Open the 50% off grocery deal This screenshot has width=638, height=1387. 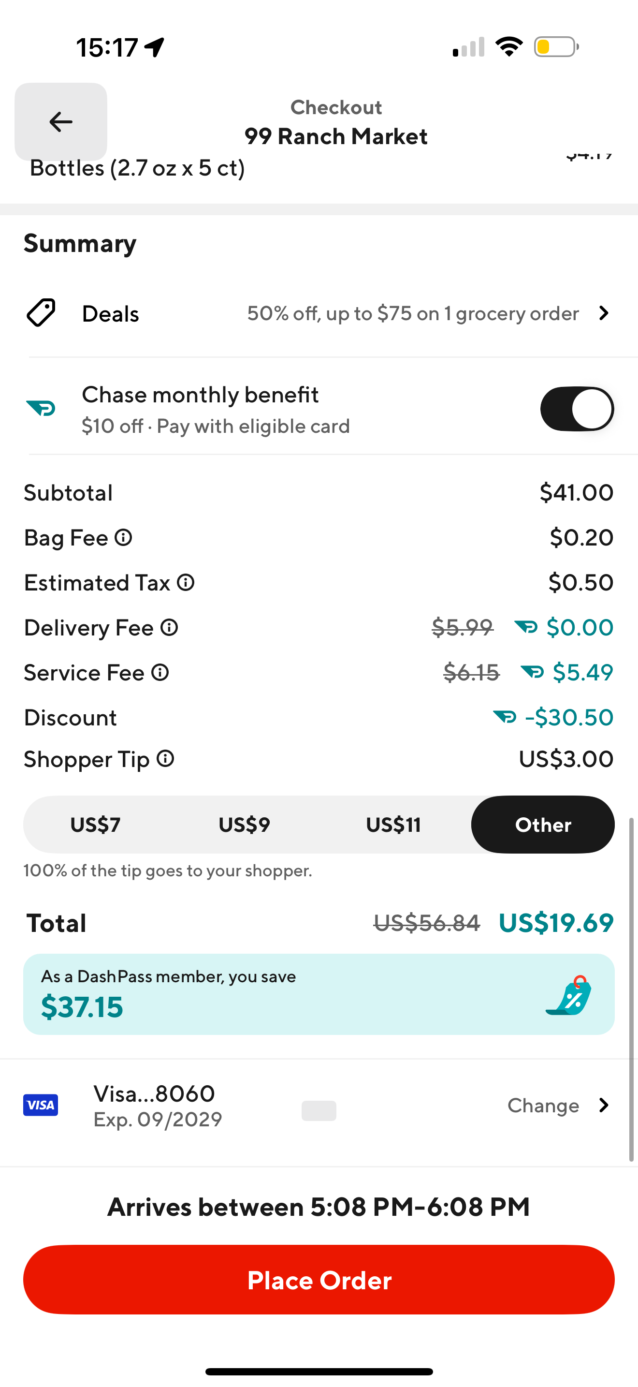coord(413,313)
